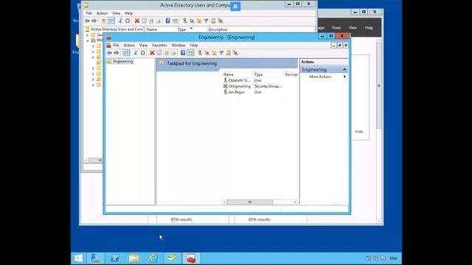
Task: Click red Delete X in Engineering toolbar
Action: pos(152,53)
